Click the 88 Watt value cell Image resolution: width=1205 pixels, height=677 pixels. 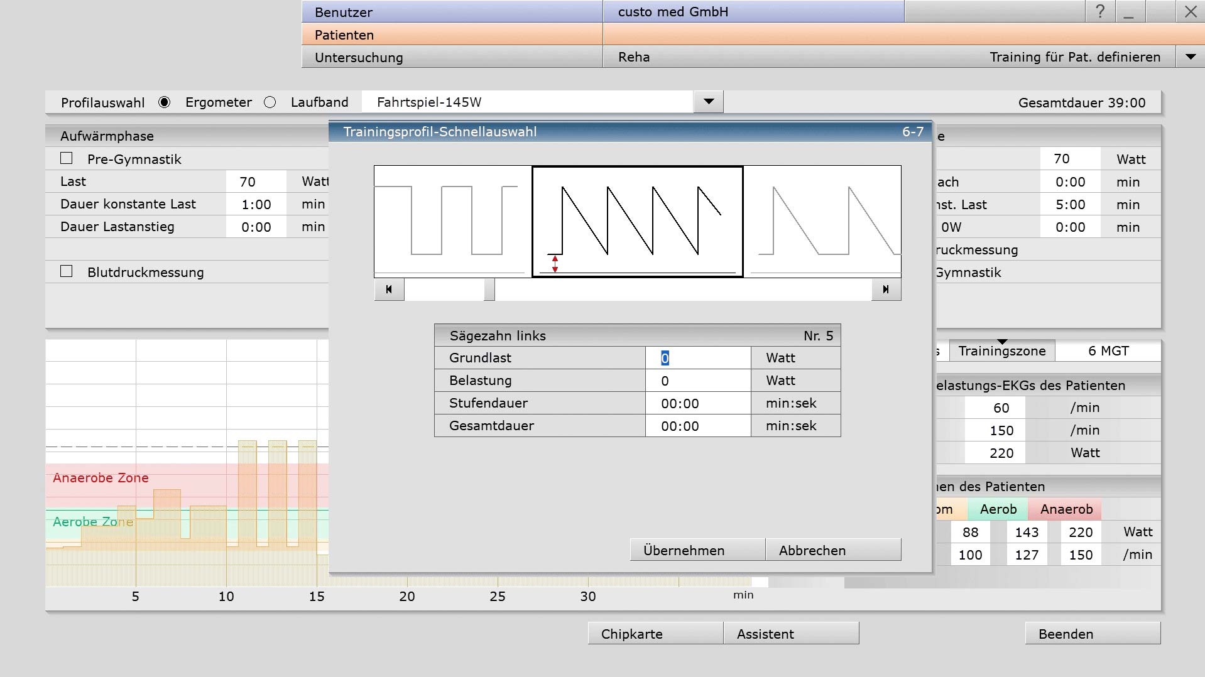[x=970, y=532]
